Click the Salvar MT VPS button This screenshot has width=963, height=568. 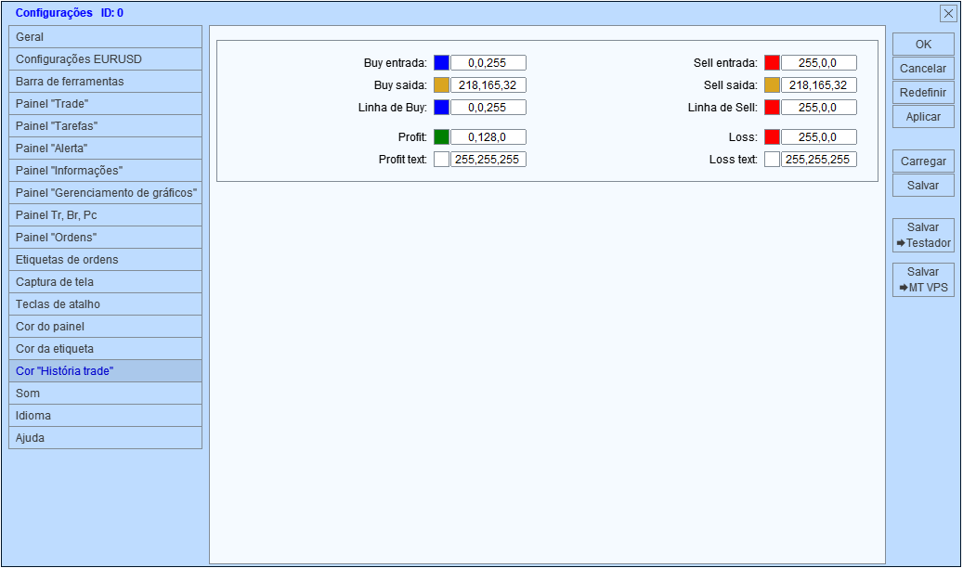(x=923, y=280)
